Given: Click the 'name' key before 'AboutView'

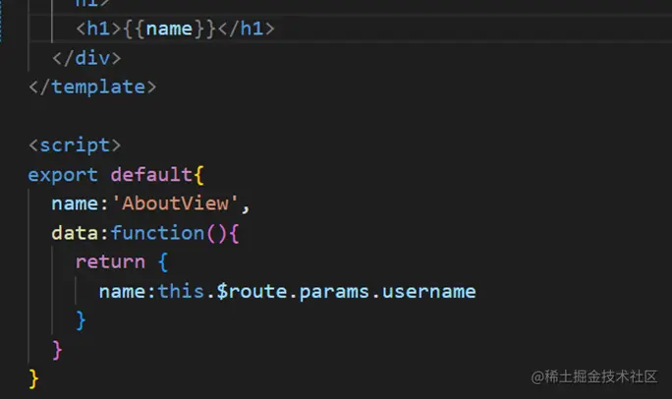Looking at the screenshot, I should pos(75,203).
